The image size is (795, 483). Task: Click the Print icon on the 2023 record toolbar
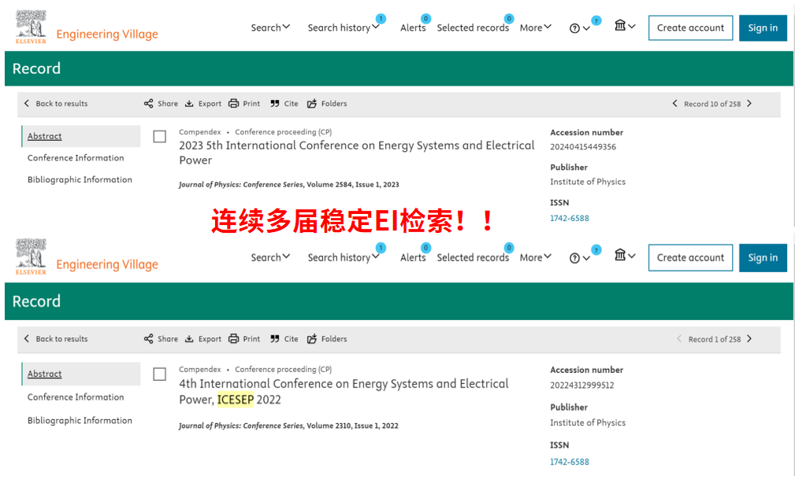(234, 103)
